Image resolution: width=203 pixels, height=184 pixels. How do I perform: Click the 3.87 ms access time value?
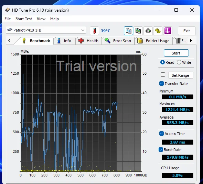pyautogui.click(x=178, y=142)
